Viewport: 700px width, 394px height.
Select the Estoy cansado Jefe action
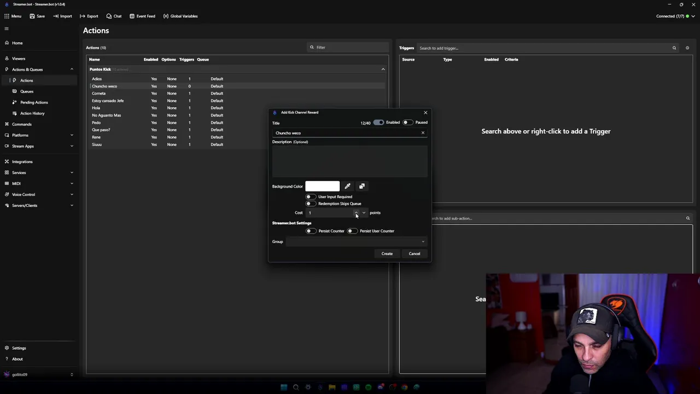(x=237, y=101)
